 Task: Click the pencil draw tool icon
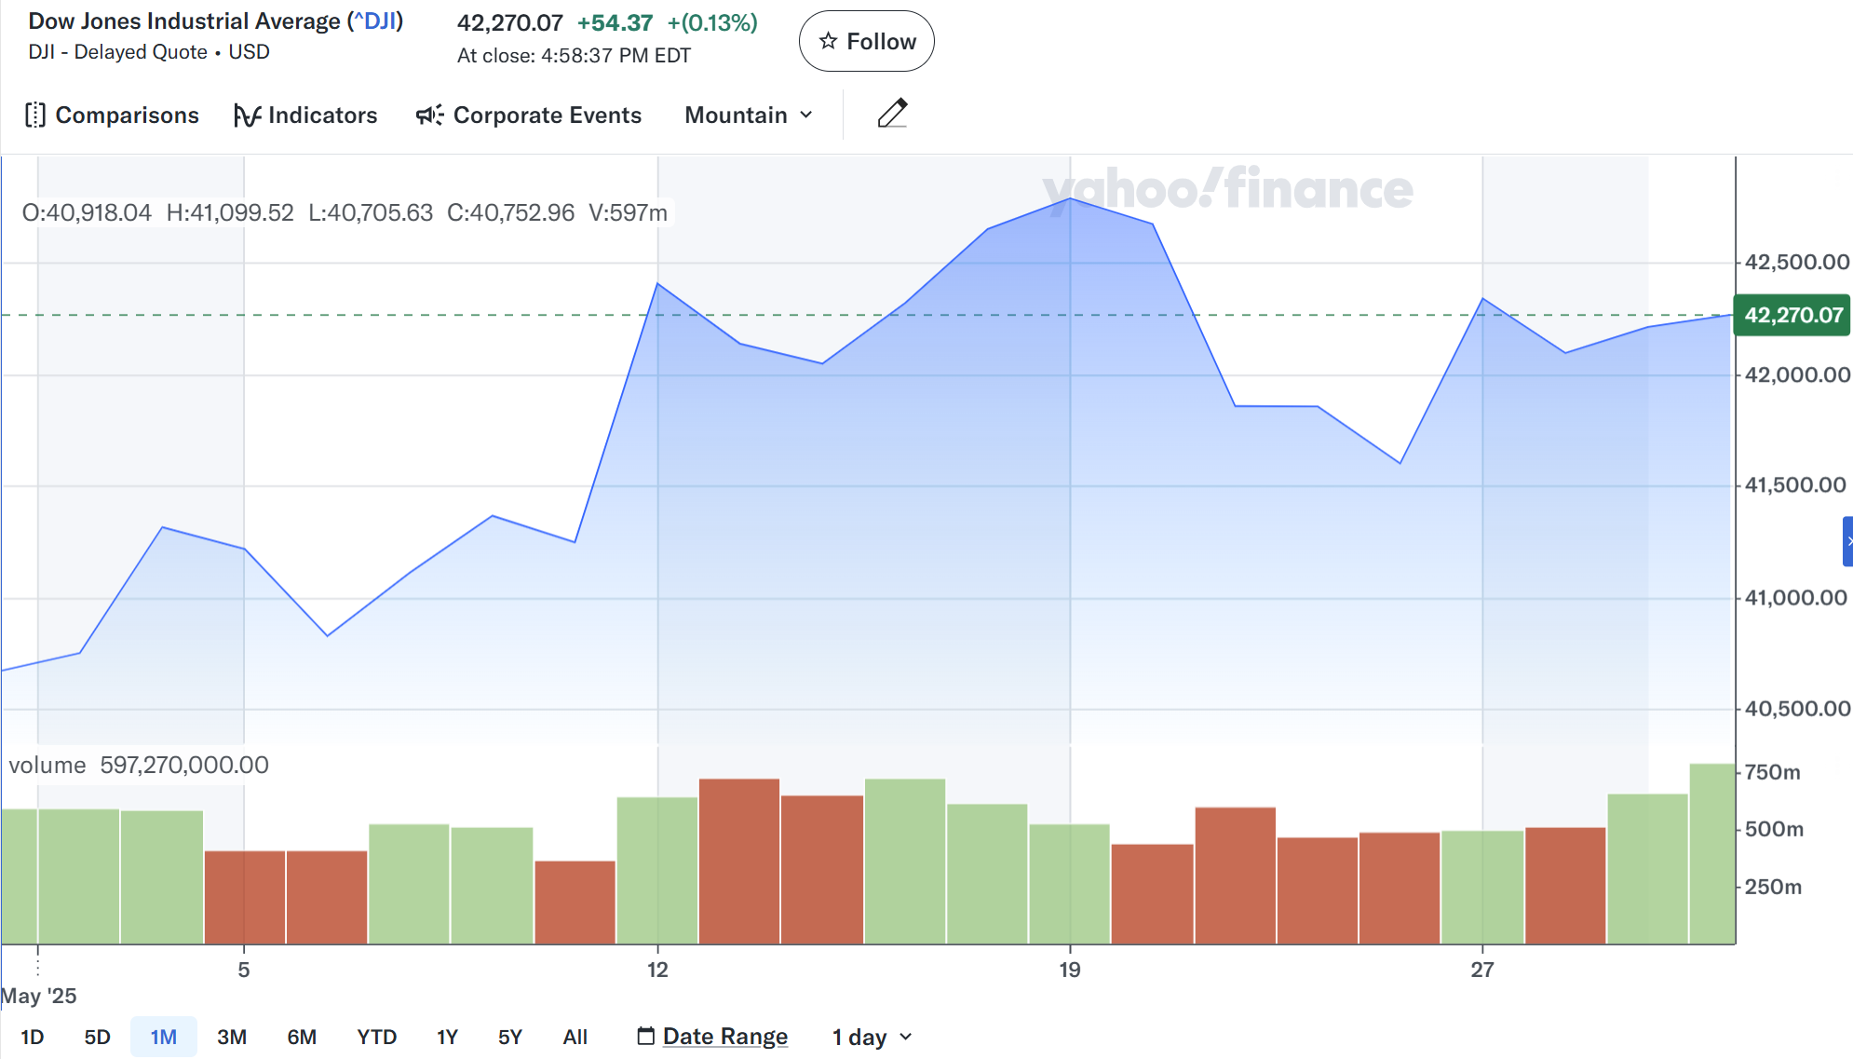point(892,114)
